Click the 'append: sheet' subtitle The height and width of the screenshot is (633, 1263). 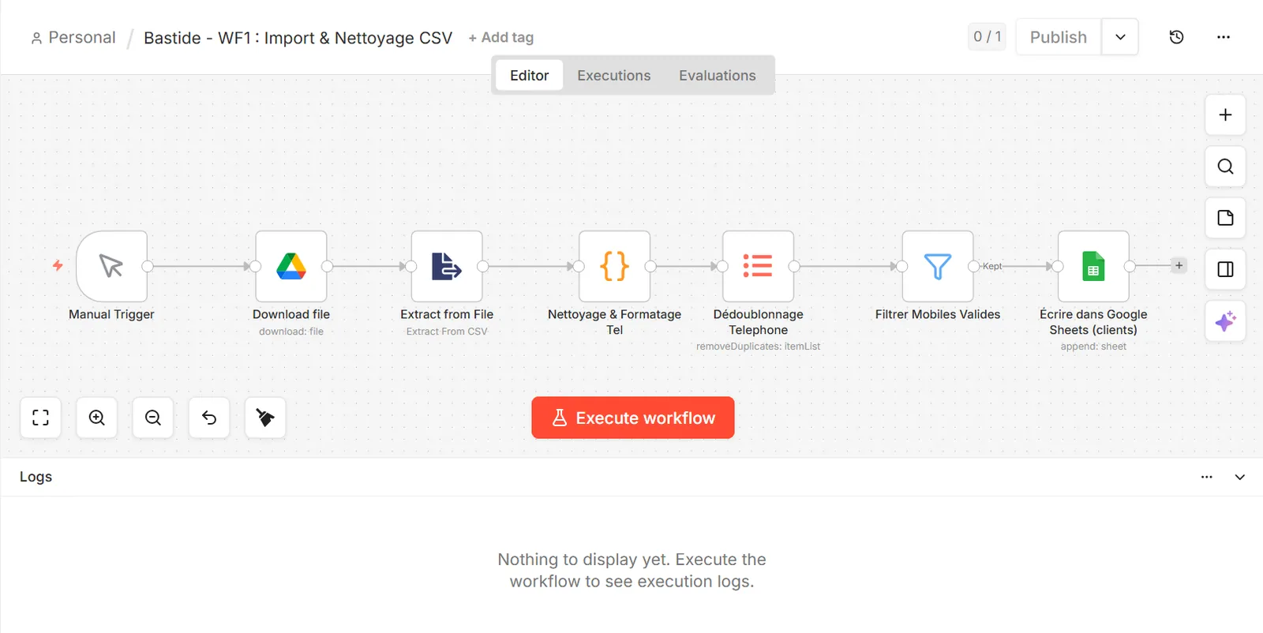pyautogui.click(x=1093, y=346)
